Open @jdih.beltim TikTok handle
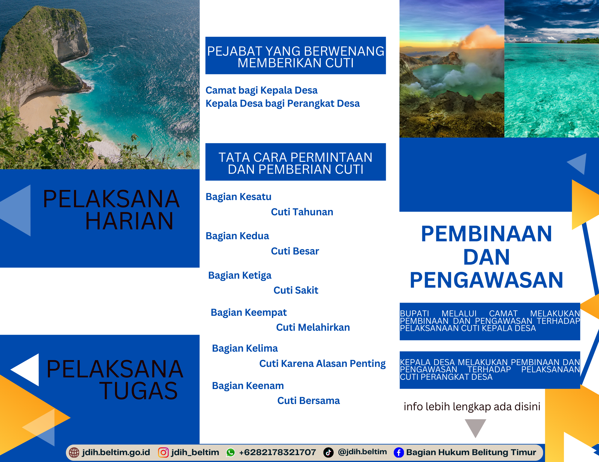 (362, 452)
